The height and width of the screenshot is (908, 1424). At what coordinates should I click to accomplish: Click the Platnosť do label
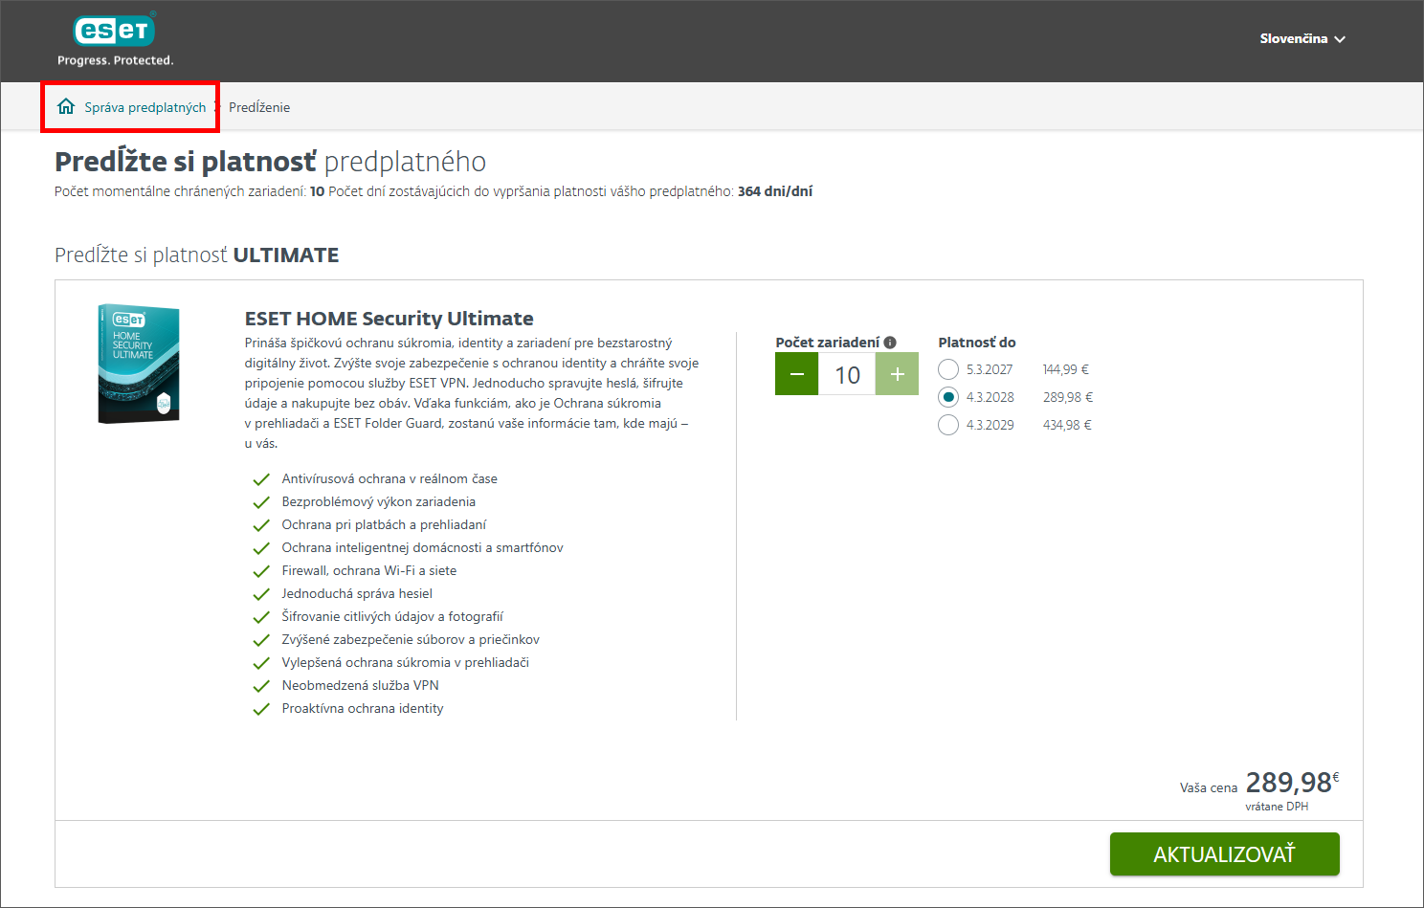977,343
